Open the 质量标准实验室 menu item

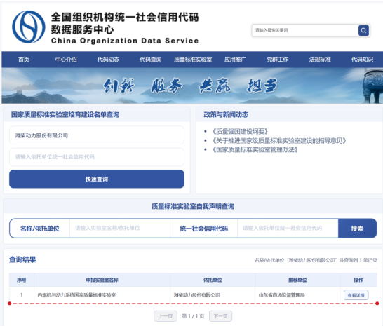click(x=193, y=60)
